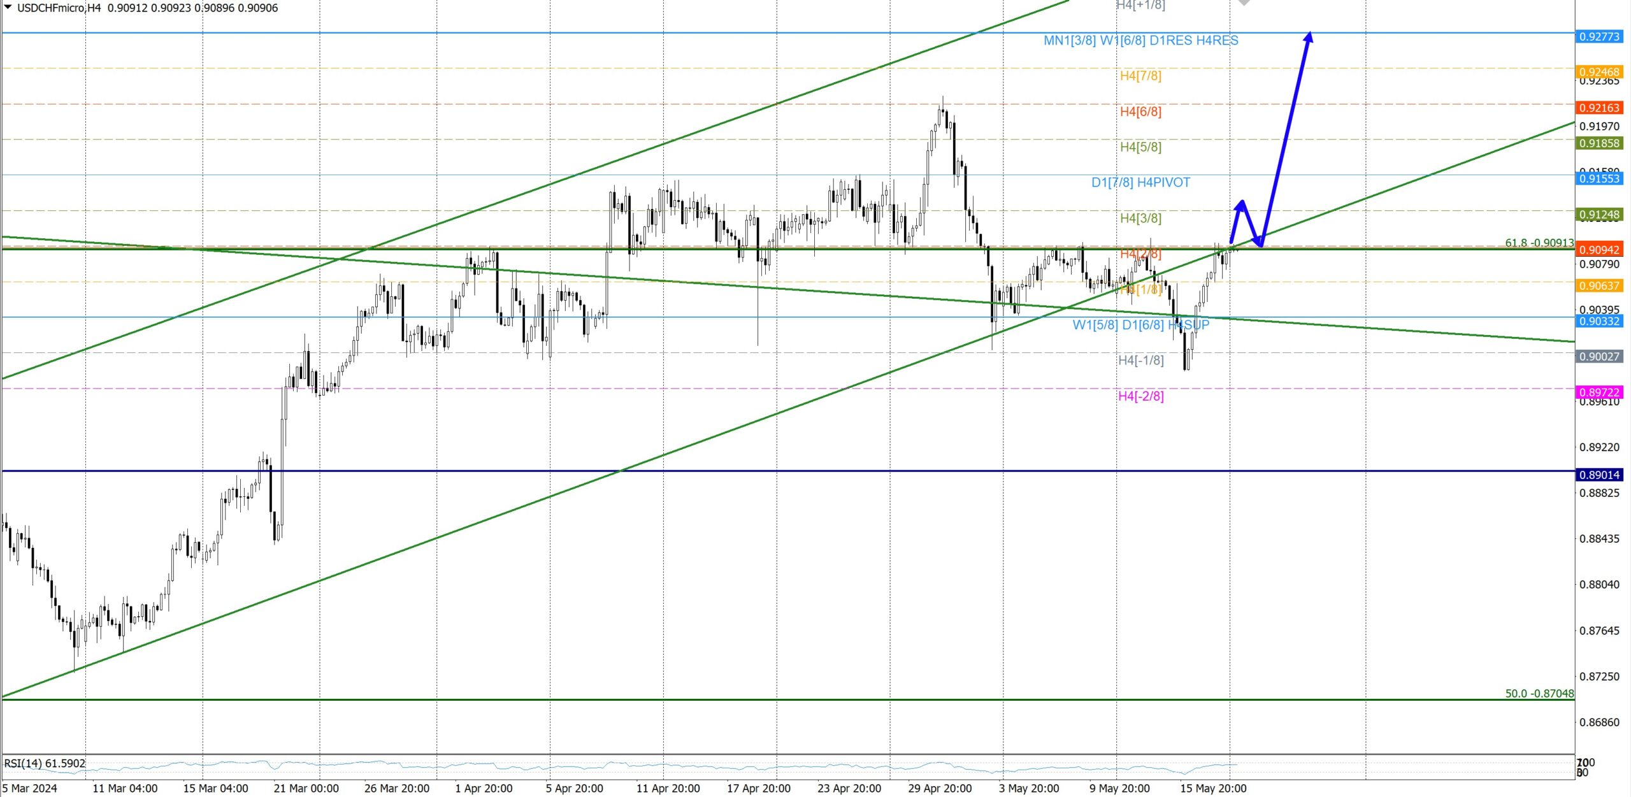
Task: Click the 29 Apr 20:00 time marker
Action: (940, 788)
